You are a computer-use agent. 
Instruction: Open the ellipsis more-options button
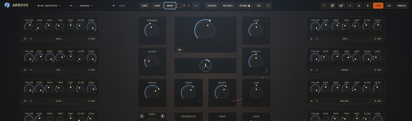point(196,6)
